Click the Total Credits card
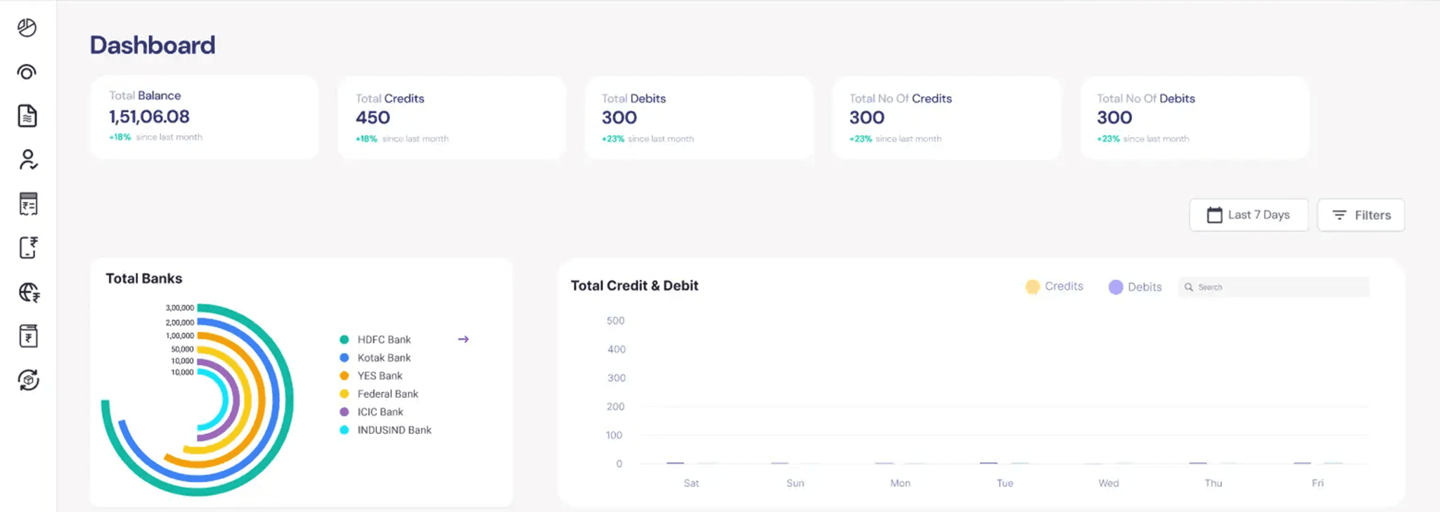 point(451,117)
